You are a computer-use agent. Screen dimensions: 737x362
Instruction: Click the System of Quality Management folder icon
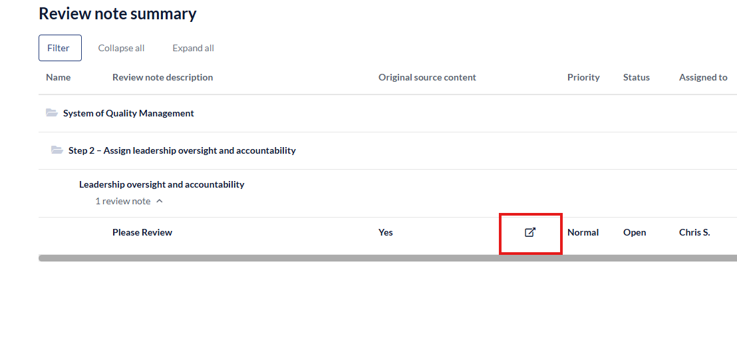click(52, 113)
